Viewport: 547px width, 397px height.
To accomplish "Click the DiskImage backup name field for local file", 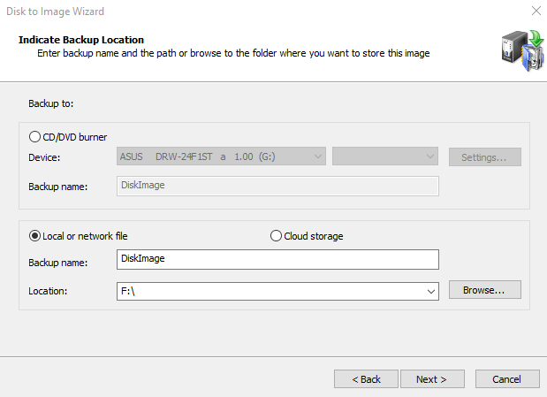I will (x=277, y=259).
